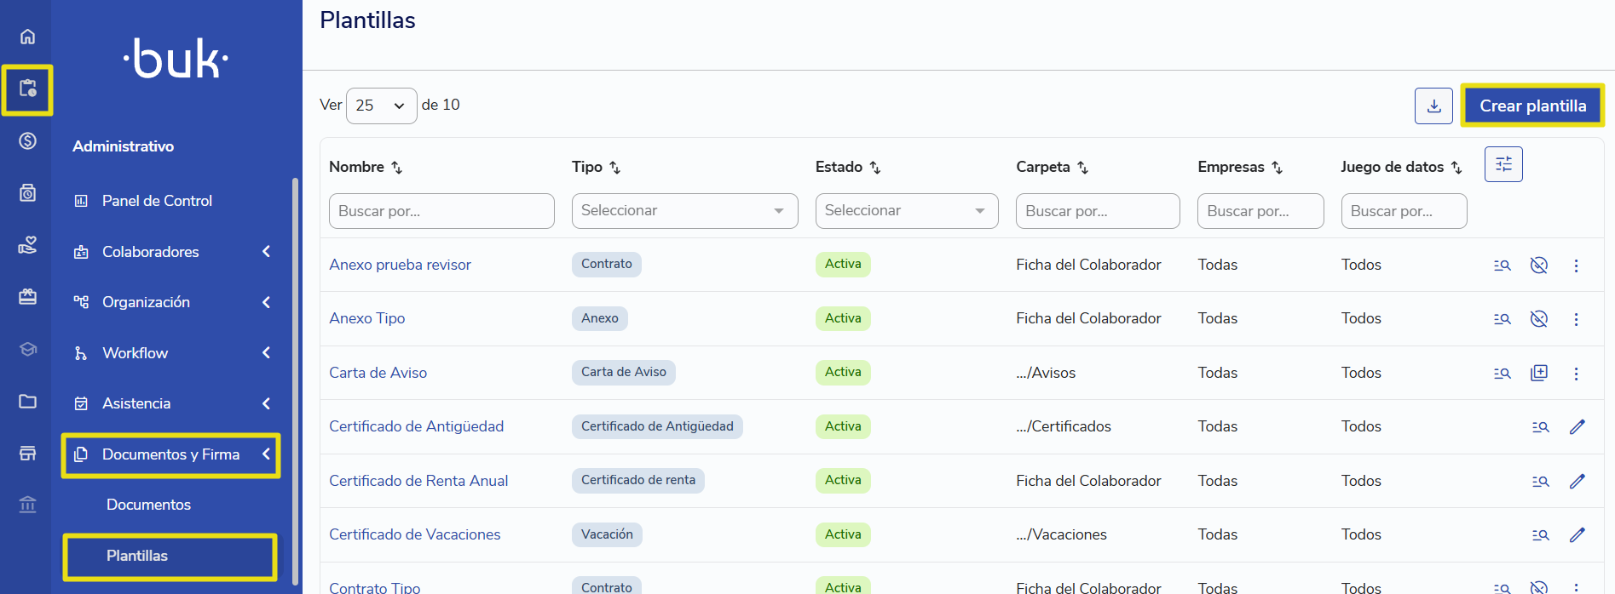The height and width of the screenshot is (594, 1615).
Task: Click the sidebar vertical scrollbar
Action: (x=295, y=381)
